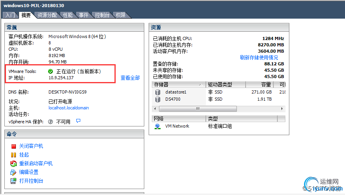Click the 8 vCPU value
The height and width of the screenshot is (195, 345).
56,50
